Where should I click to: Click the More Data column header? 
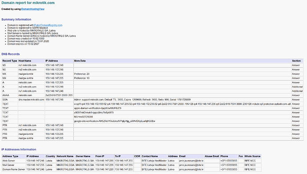182,61
